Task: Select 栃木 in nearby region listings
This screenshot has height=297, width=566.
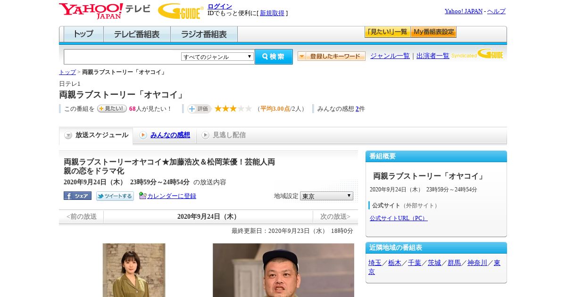Action: pos(395,263)
